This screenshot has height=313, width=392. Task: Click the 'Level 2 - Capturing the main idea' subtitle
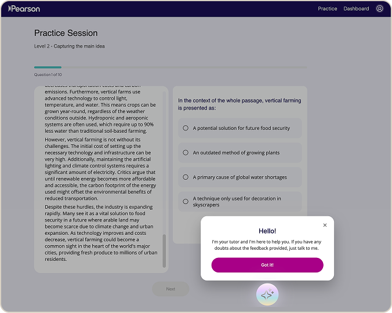pos(69,46)
